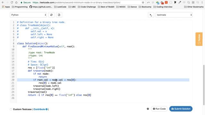The height and width of the screenshot is (115, 205).
Task: Open the Coding Interview bookmarks folder
Action: [x=163, y=7]
